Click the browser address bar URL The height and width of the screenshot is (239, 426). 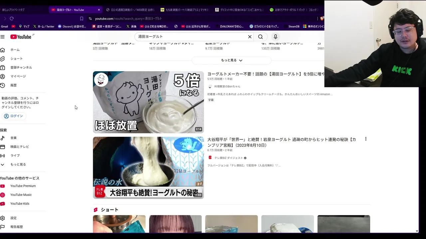(128, 19)
